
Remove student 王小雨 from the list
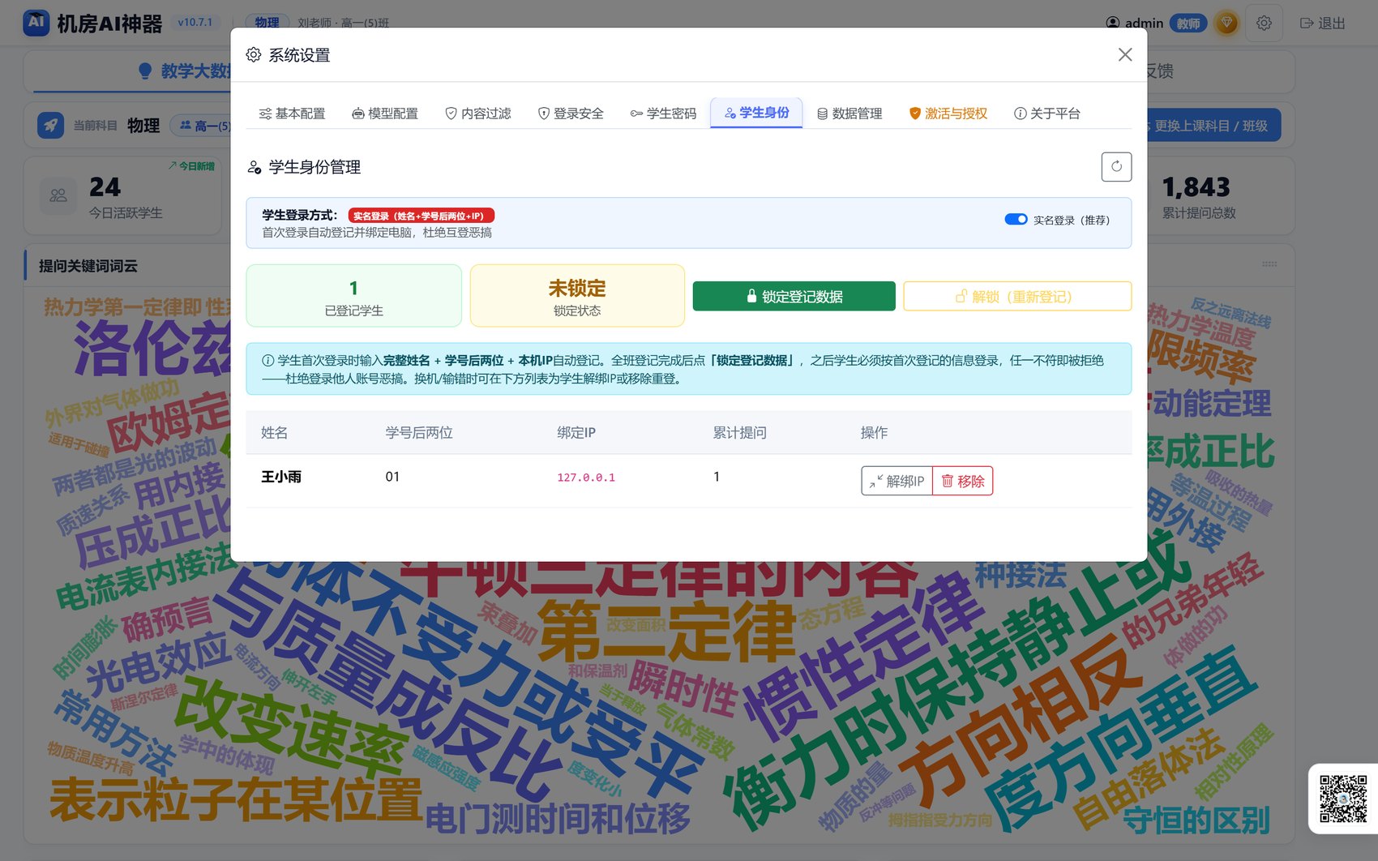click(963, 481)
